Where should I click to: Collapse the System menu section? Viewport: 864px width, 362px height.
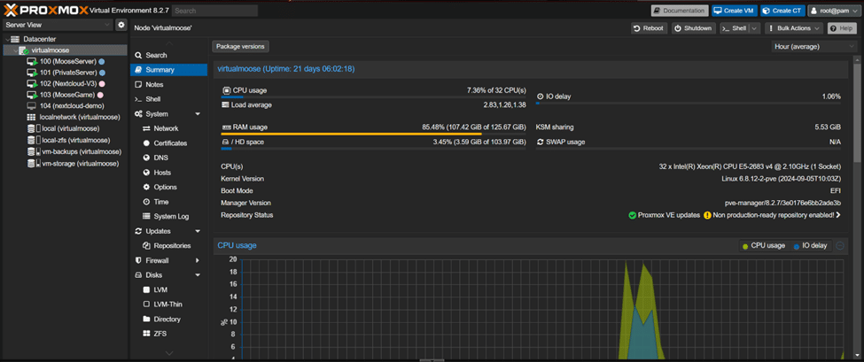click(198, 114)
